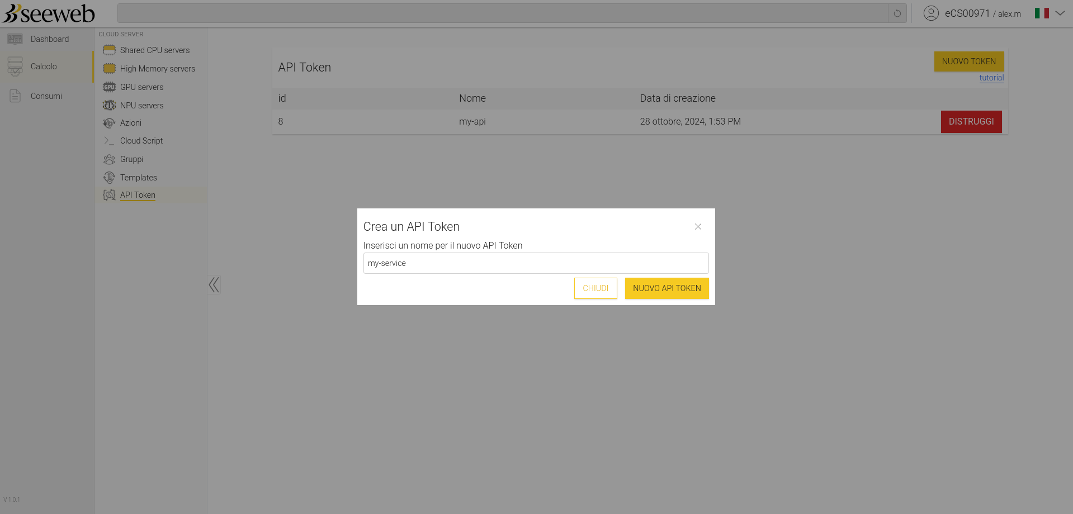Click the NPU servers icon
1073x514 pixels.
109,106
